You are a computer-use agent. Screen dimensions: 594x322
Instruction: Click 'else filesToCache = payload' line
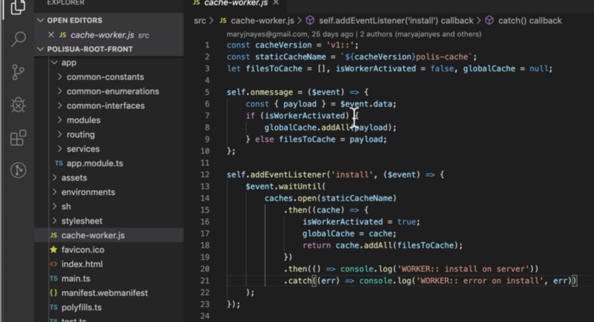(316, 139)
